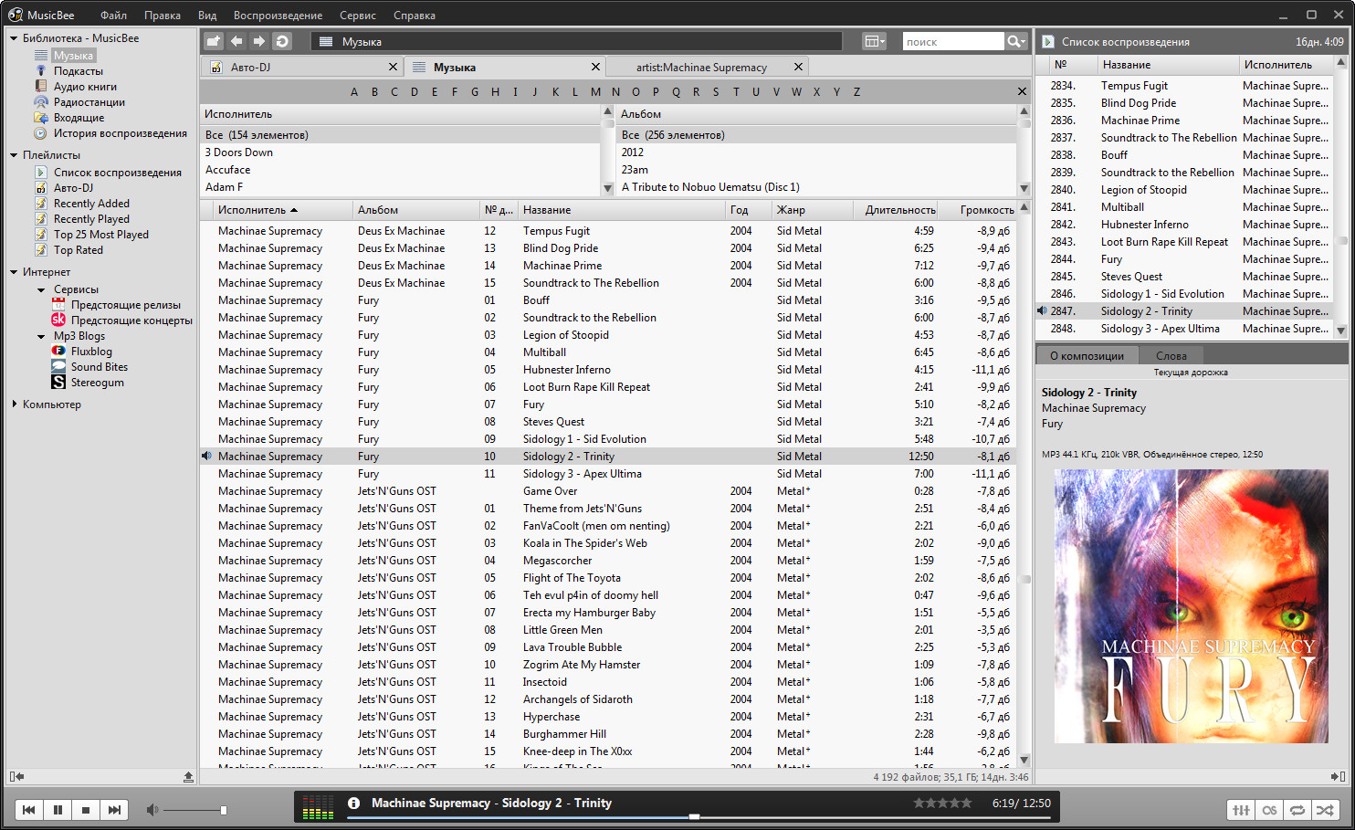1355x830 pixels.
Task: Refresh the view with the reload icon
Action: pyautogui.click(x=282, y=41)
